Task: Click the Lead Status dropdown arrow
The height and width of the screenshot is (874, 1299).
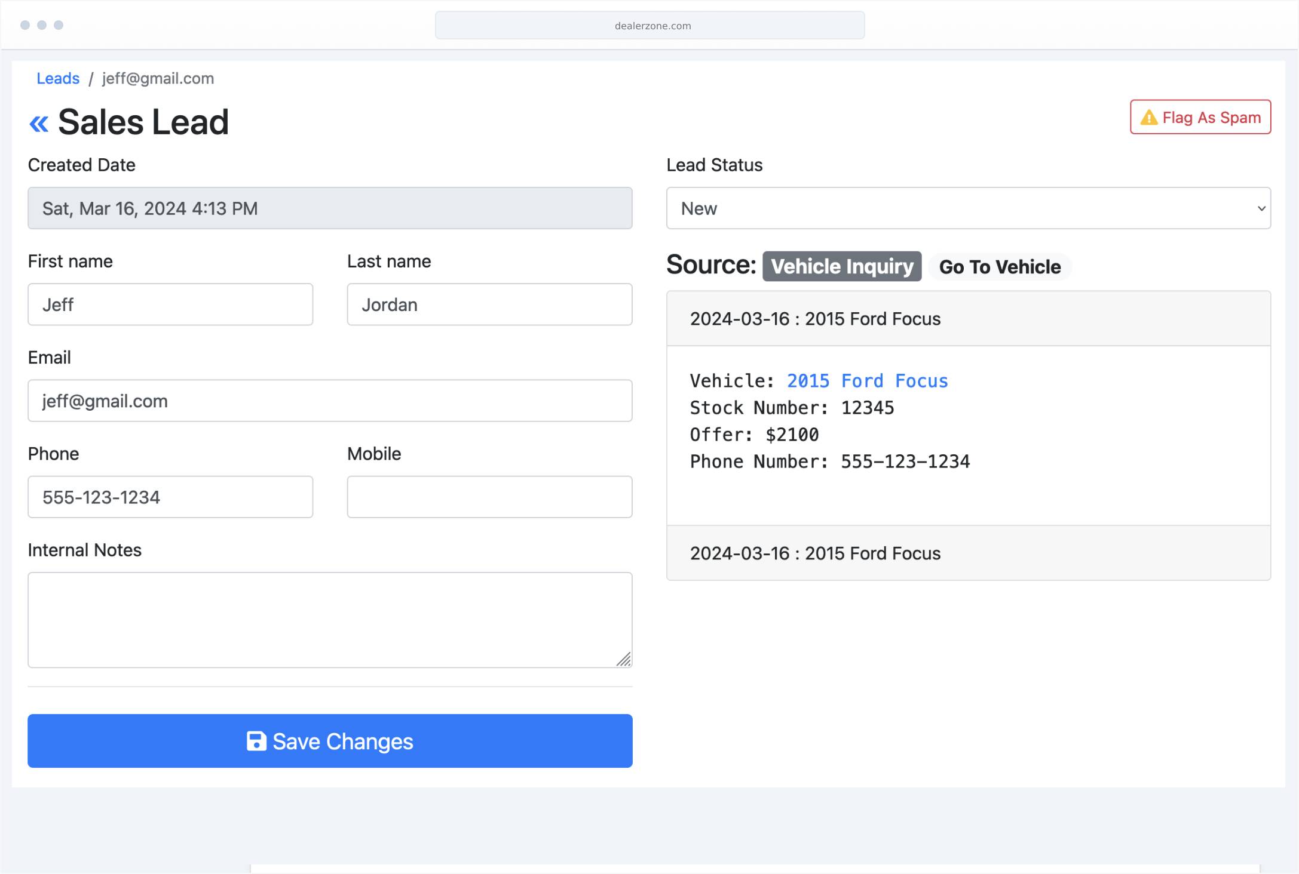Action: [1261, 208]
